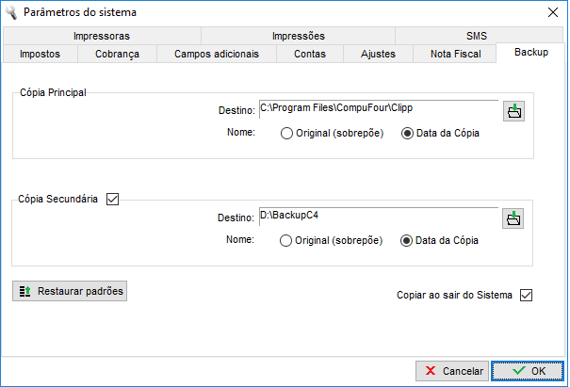
Task: Click the wrench icon in title bar
Action: tap(11, 12)
